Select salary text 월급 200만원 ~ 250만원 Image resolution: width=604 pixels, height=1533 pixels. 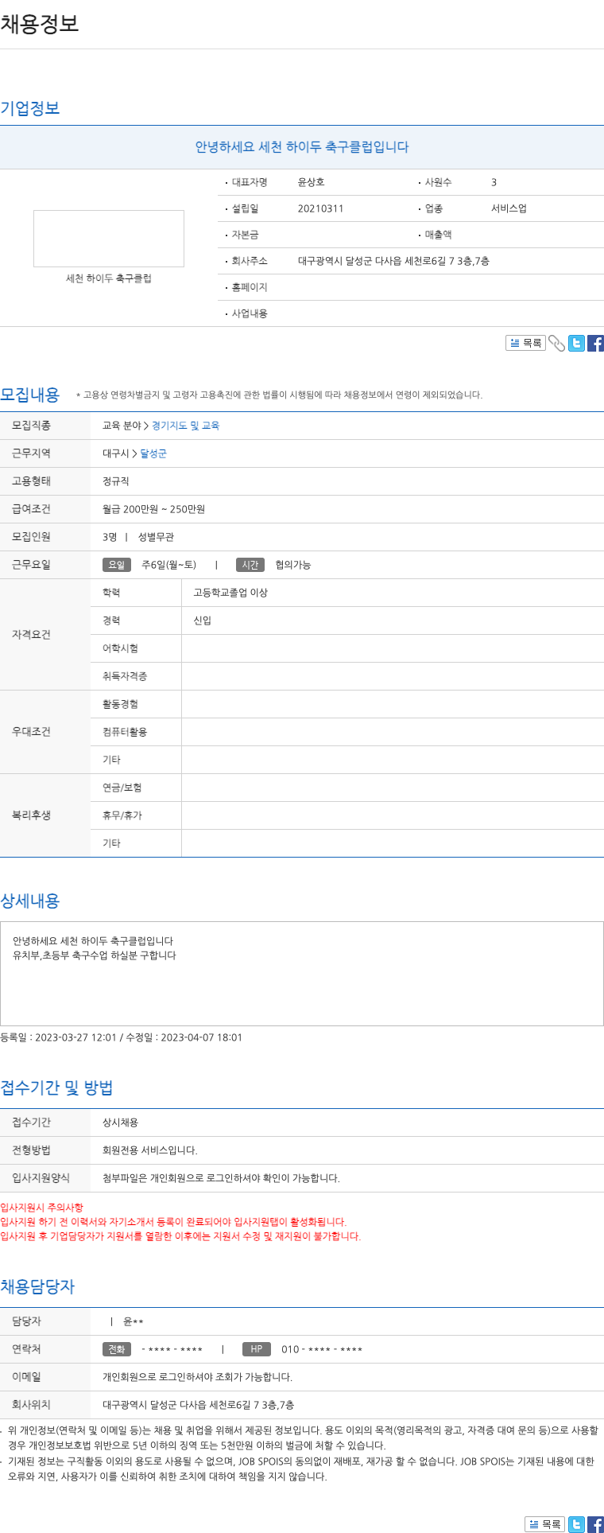(153, 509)
